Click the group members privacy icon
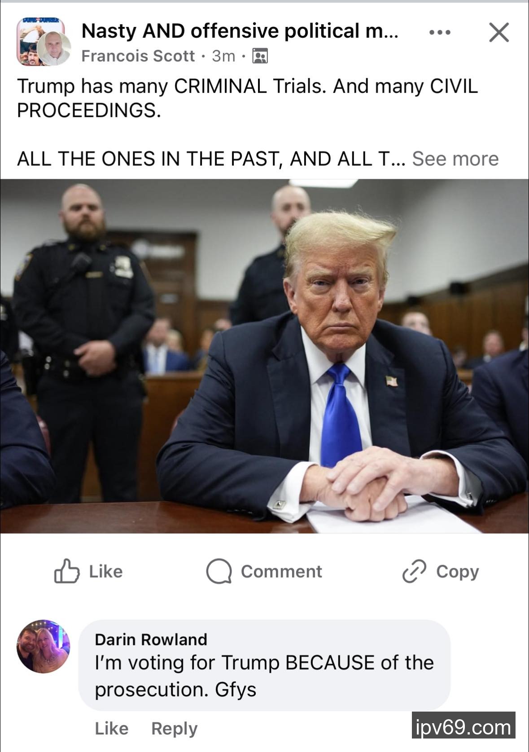Viewport: 529px width, 752px height. (x=260, y=56)
